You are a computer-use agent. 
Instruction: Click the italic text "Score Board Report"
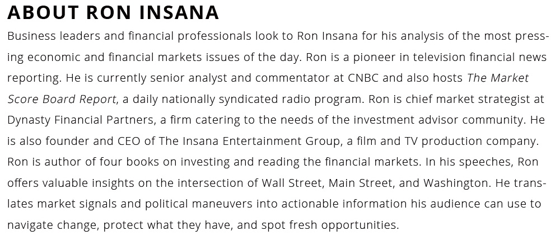[62, 99]
